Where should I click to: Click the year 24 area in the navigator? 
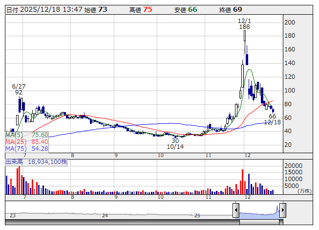tap(105, 214)
